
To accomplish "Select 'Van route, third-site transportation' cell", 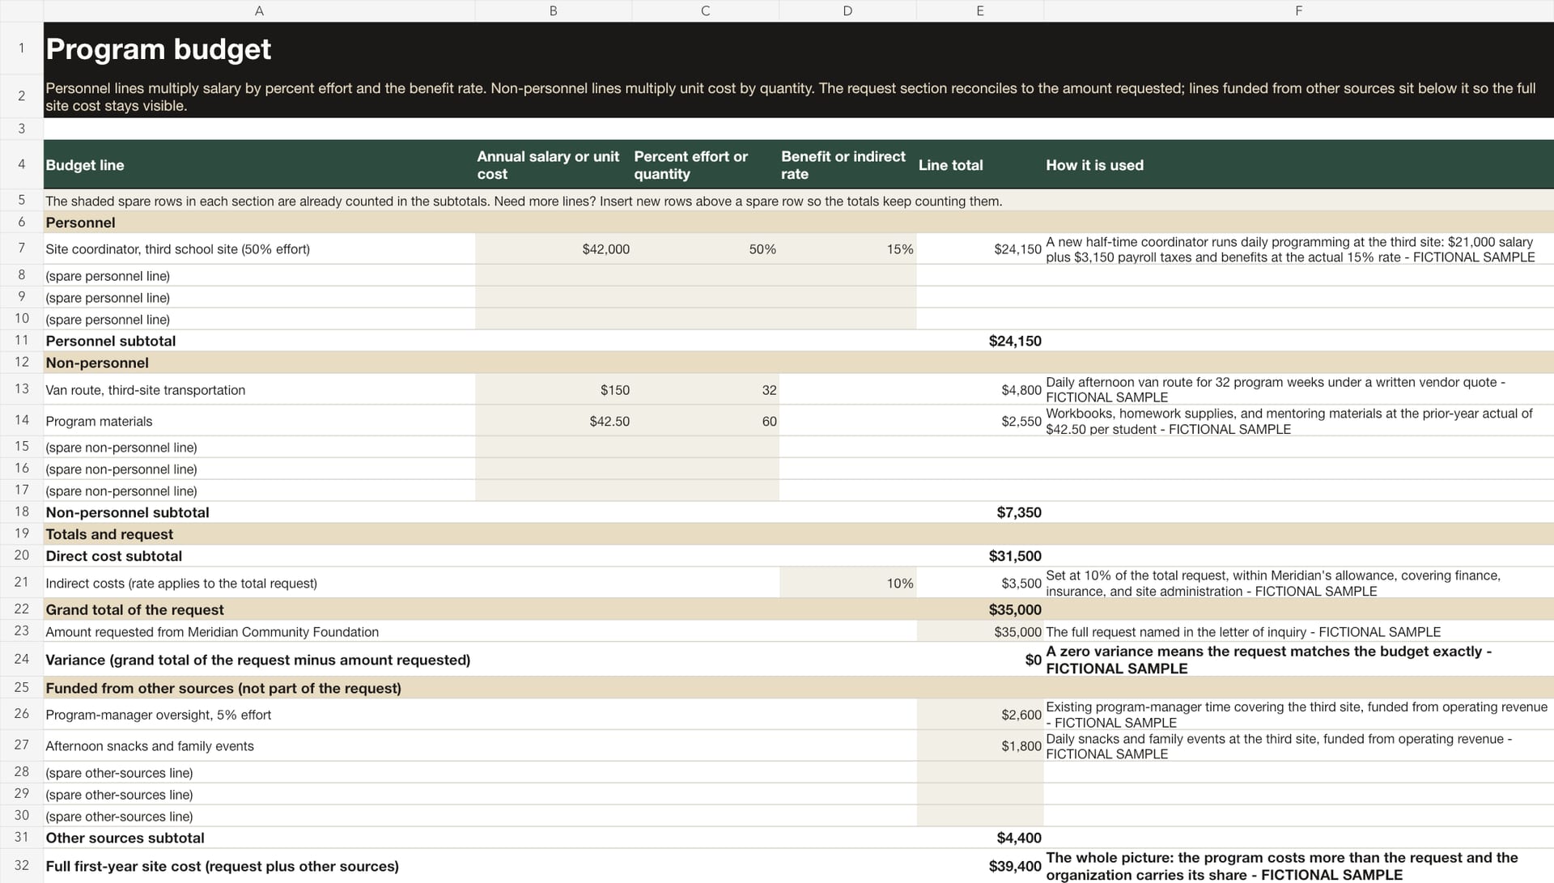I will click(x=259, y=389).
